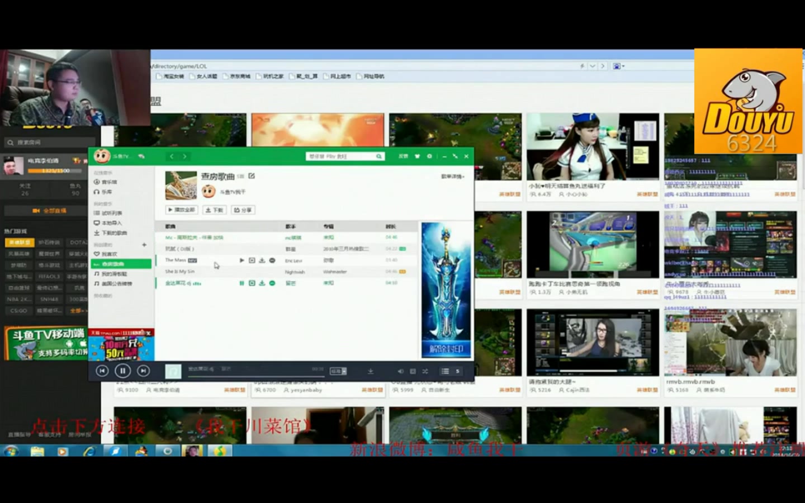Screen dimensions: 805x503
Task: Pause the playing song in the last row
Action: tap(241, 283)
